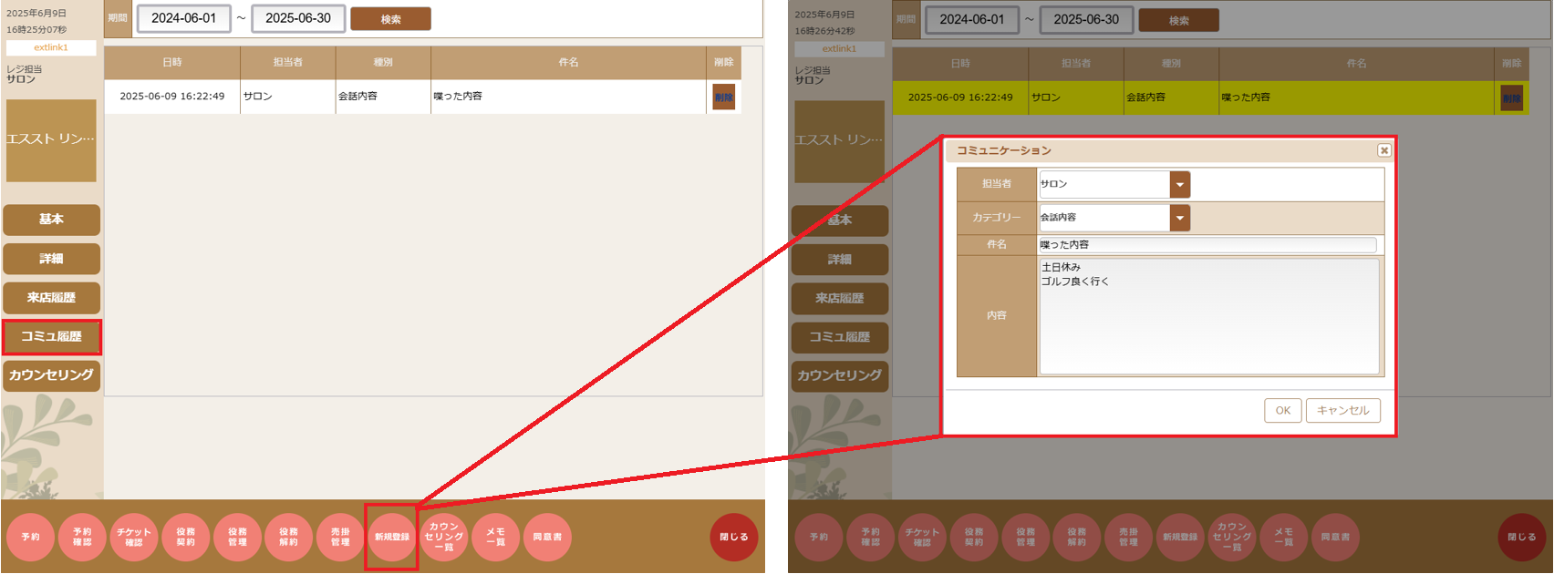
Task: Expand 担当者 dropdown in コミュニケーション dialog
Action: click(1180, 184)
